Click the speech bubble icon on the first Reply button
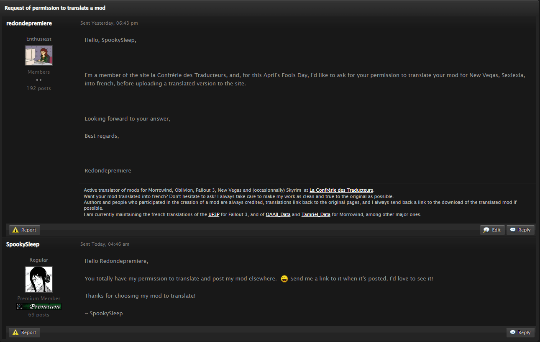This screenshot has height=342, width=540. 513,230
